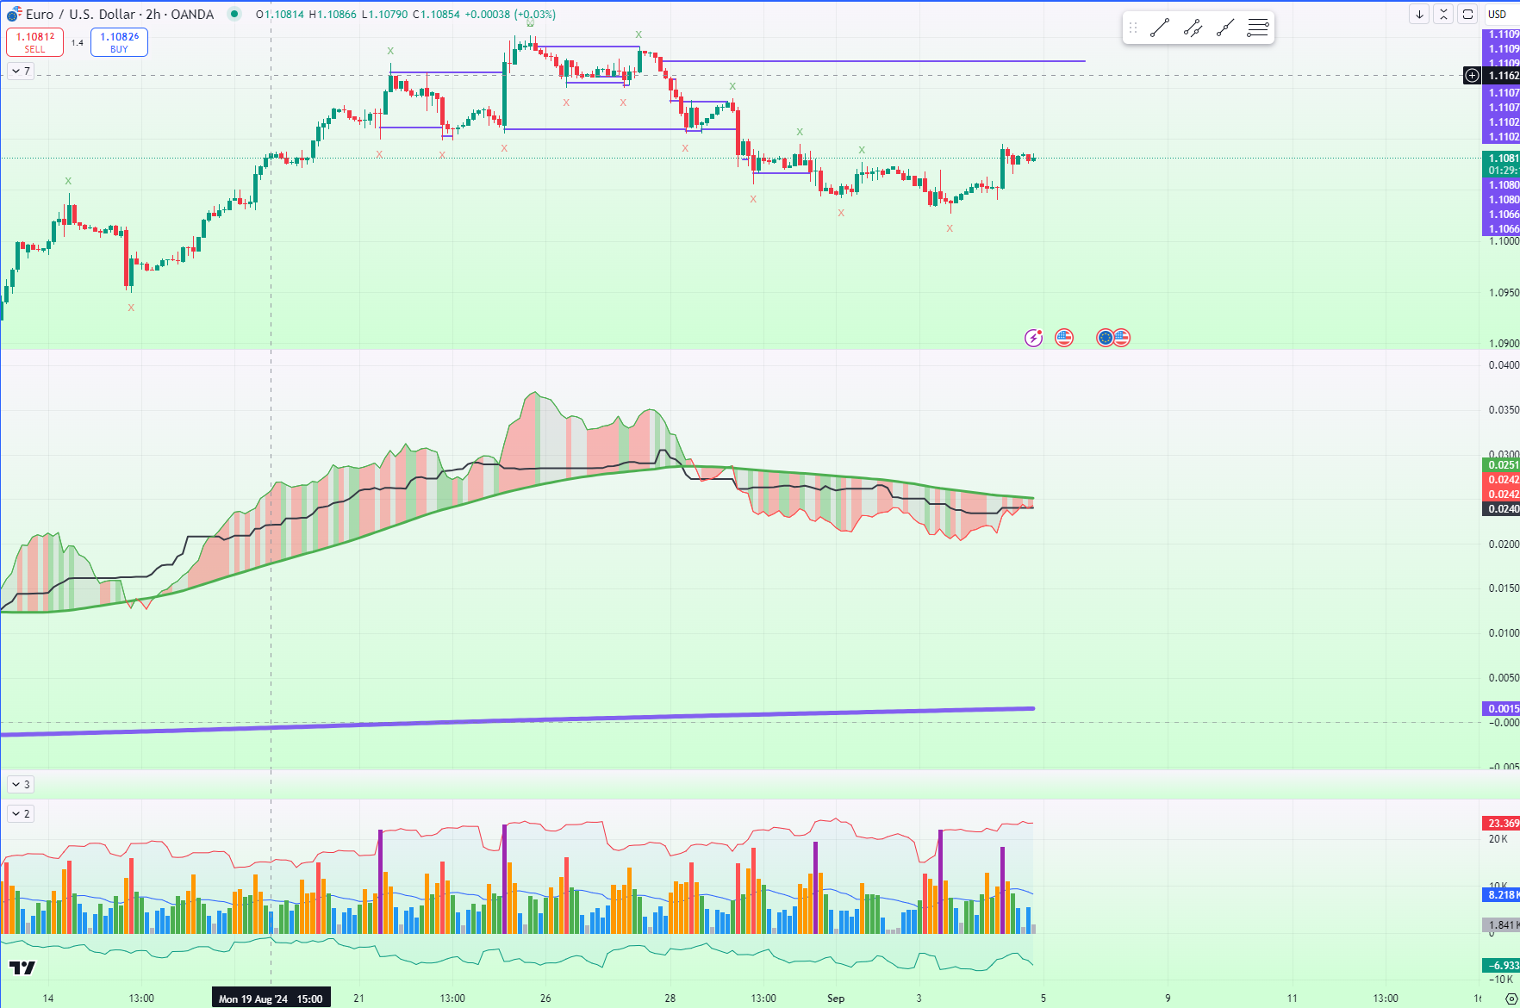Click the EUR/USD paired flags icon
This screenshot has width=1520, height=1008.
[1112, 338]
